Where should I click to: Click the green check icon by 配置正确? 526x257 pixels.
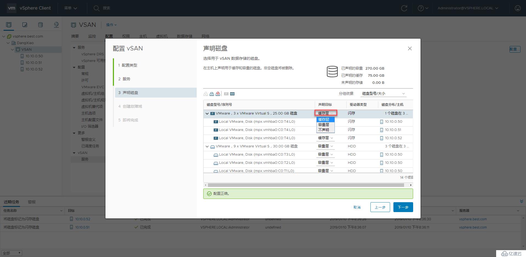pos(209,194)
